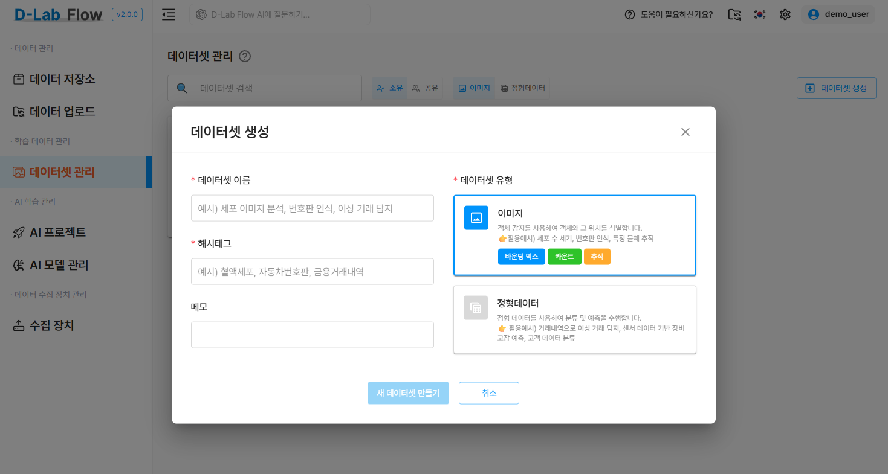888x474 pixels.
Task: Toggle the 정형데이터 filter chip
Action: pyautogui.click(x=522, y=88)
